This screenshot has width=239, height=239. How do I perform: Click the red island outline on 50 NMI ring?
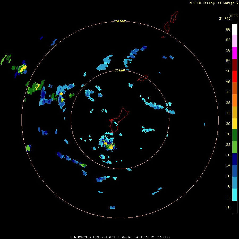point(143,78)
